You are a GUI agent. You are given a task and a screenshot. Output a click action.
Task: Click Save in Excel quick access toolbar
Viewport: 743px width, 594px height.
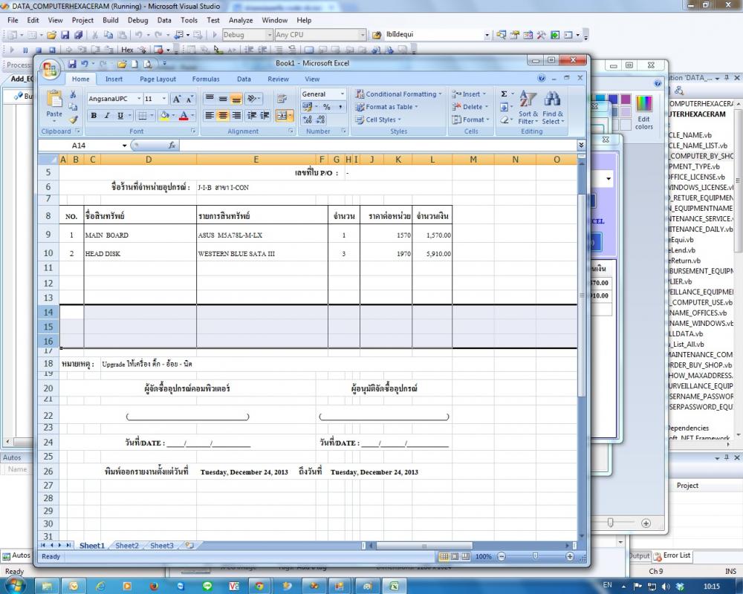(x=72, y=63)
